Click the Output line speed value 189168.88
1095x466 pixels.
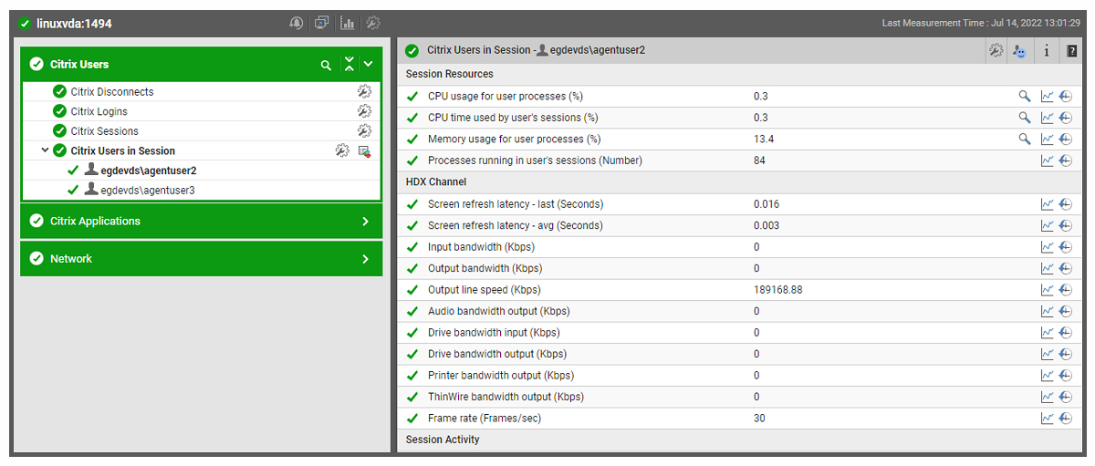(778, 290)
